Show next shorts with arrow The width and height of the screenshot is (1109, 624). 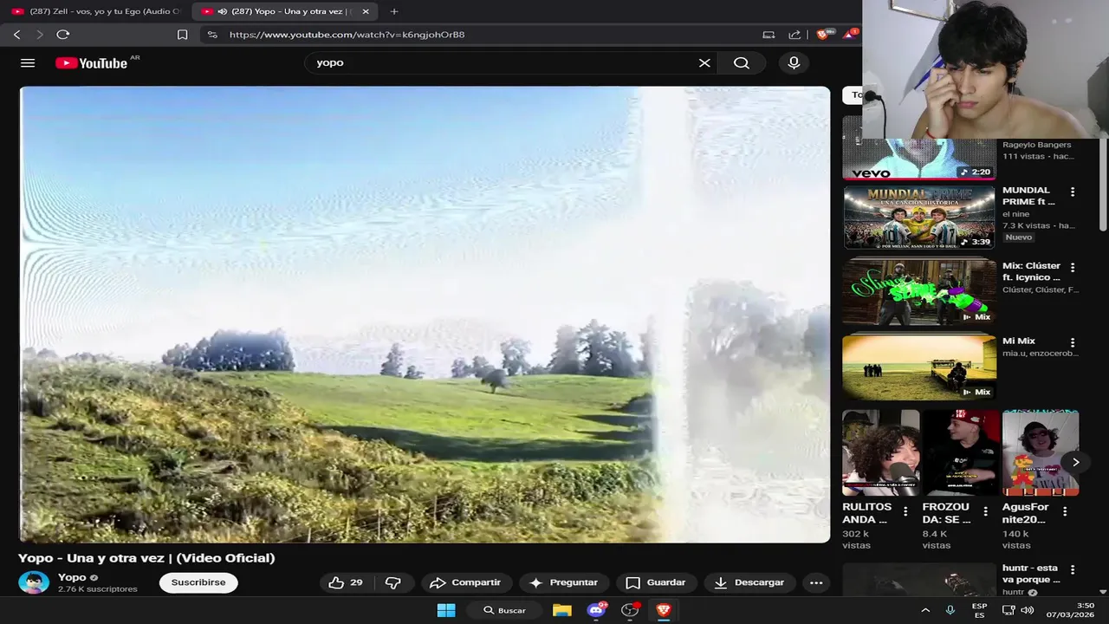coord(1075,462)
